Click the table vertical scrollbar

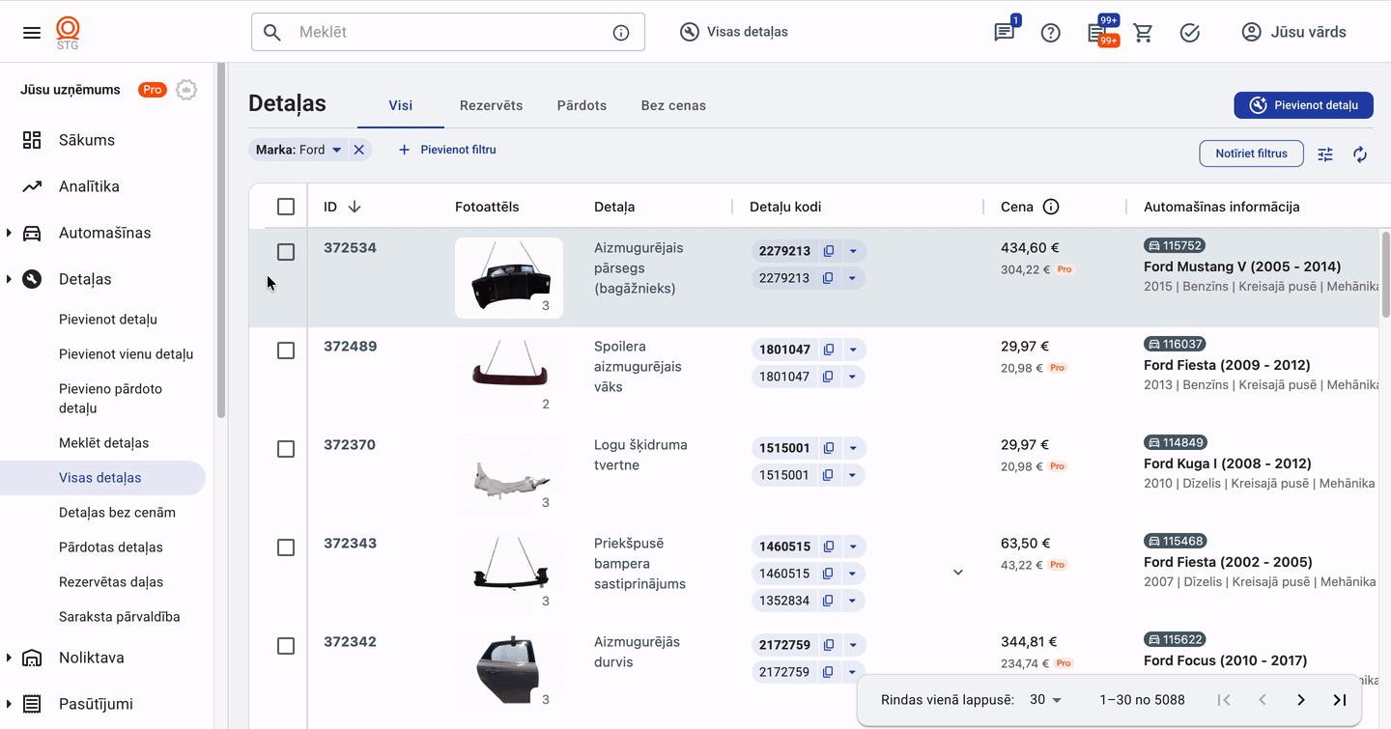[x=1385, y=274]
